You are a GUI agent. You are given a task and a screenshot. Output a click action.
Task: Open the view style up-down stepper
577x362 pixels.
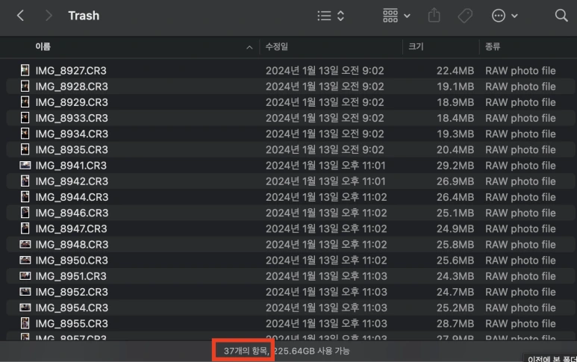341,16
